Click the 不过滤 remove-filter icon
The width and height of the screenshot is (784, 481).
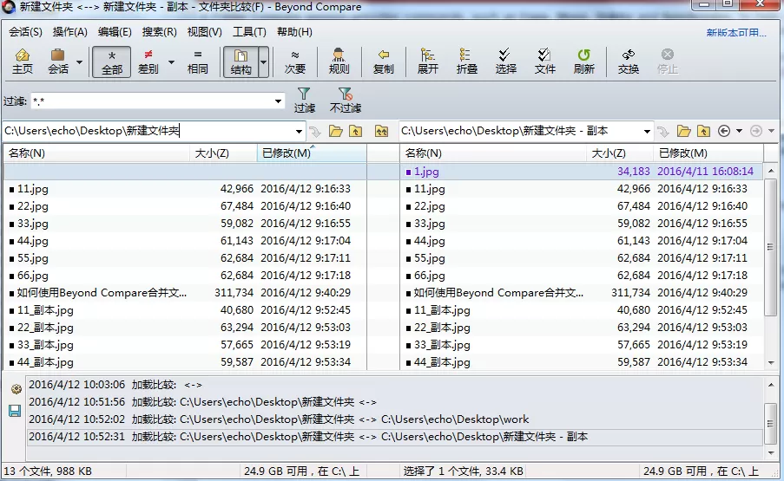point(345,101)
